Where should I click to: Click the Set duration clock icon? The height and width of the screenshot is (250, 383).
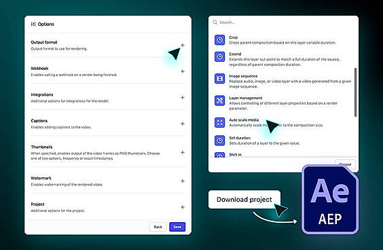pyautogui.click(x=219, y=141)
